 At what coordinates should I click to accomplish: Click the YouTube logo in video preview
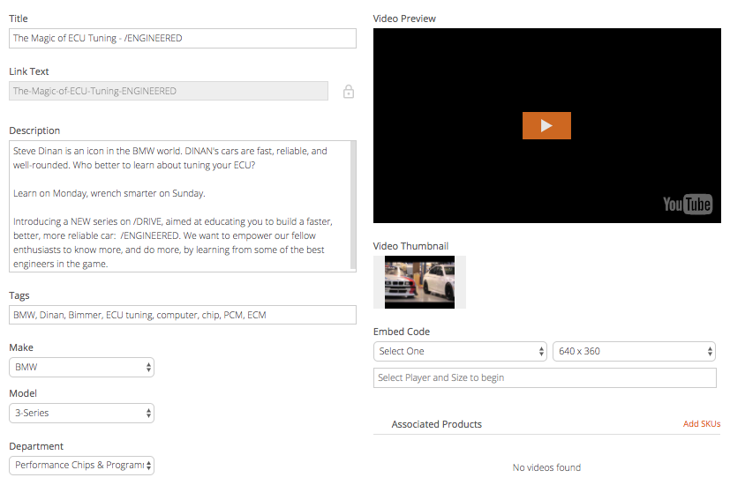[x=688, y=204]
